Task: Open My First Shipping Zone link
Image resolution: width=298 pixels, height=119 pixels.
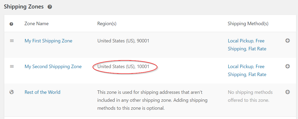Action: [48, 41]
